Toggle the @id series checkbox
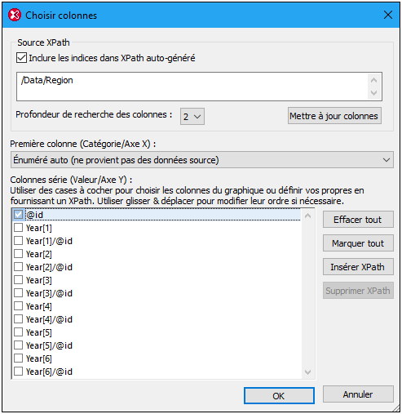Viewport: 402px width, 414px height. click(18, 215)
